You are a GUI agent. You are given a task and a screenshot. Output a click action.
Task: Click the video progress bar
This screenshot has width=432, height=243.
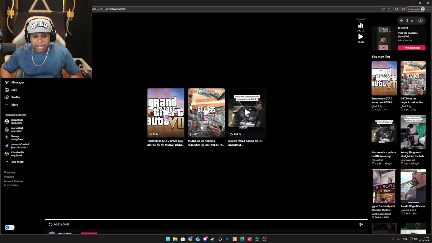(206, 220)
